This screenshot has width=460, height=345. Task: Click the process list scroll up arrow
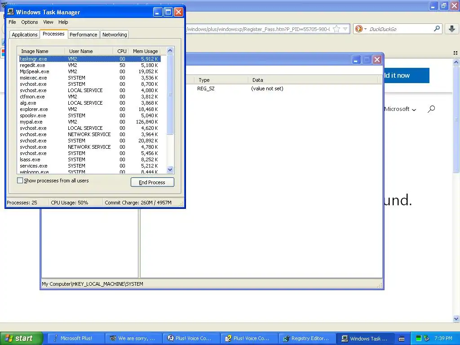tap(170, 51)
